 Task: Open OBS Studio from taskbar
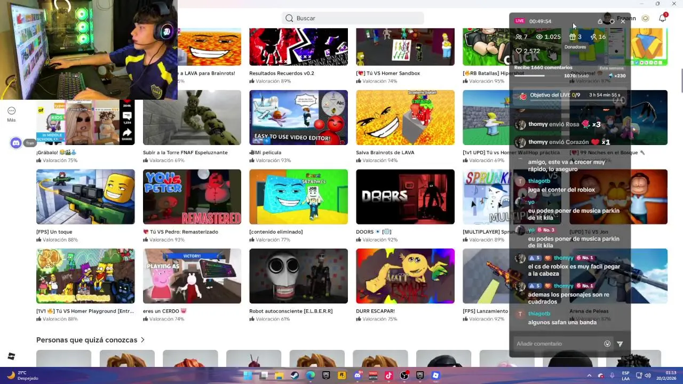point(404,375)
